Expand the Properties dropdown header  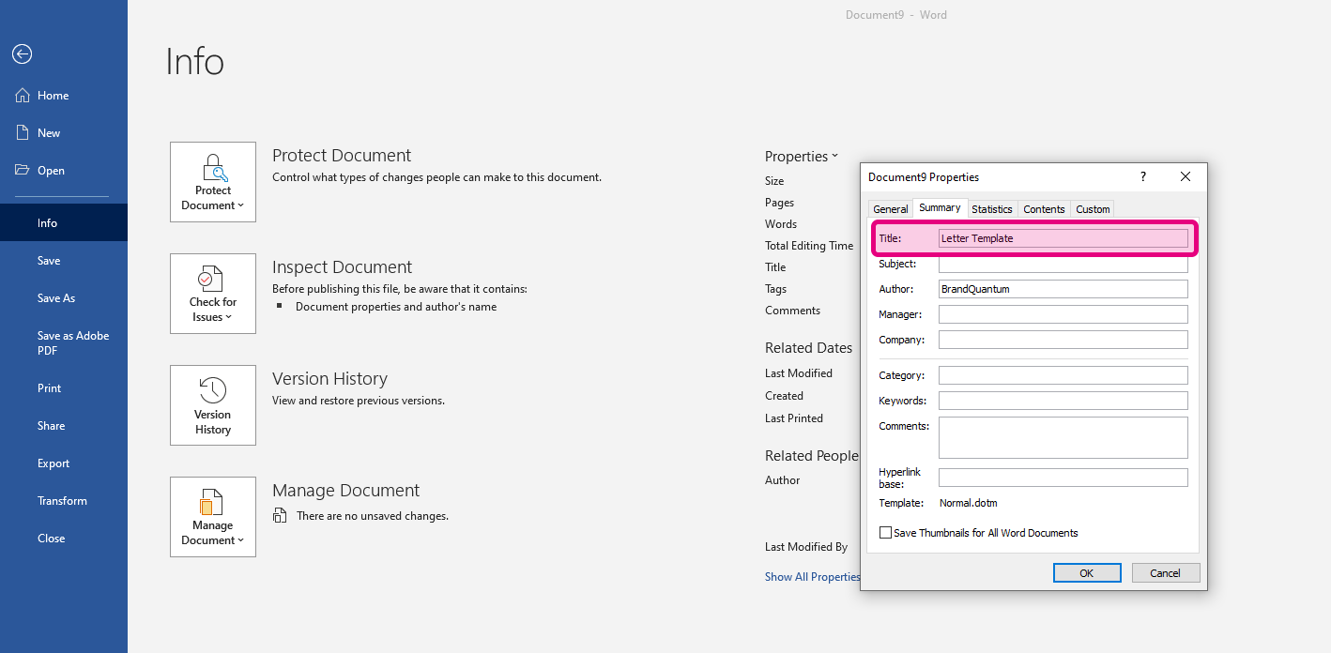pos(801,157)
